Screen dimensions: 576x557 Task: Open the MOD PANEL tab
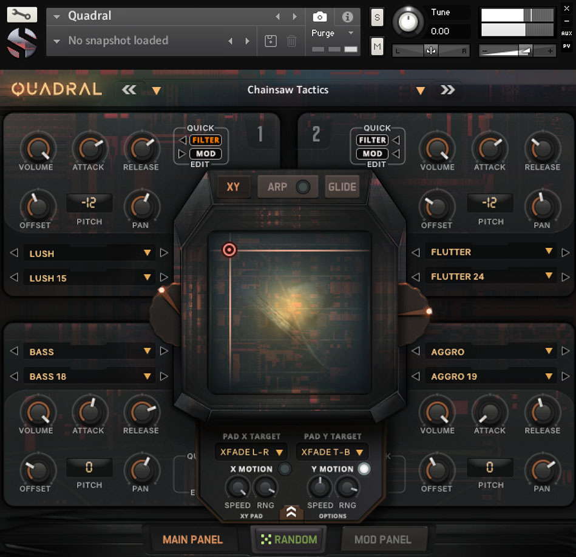(383, 540)
